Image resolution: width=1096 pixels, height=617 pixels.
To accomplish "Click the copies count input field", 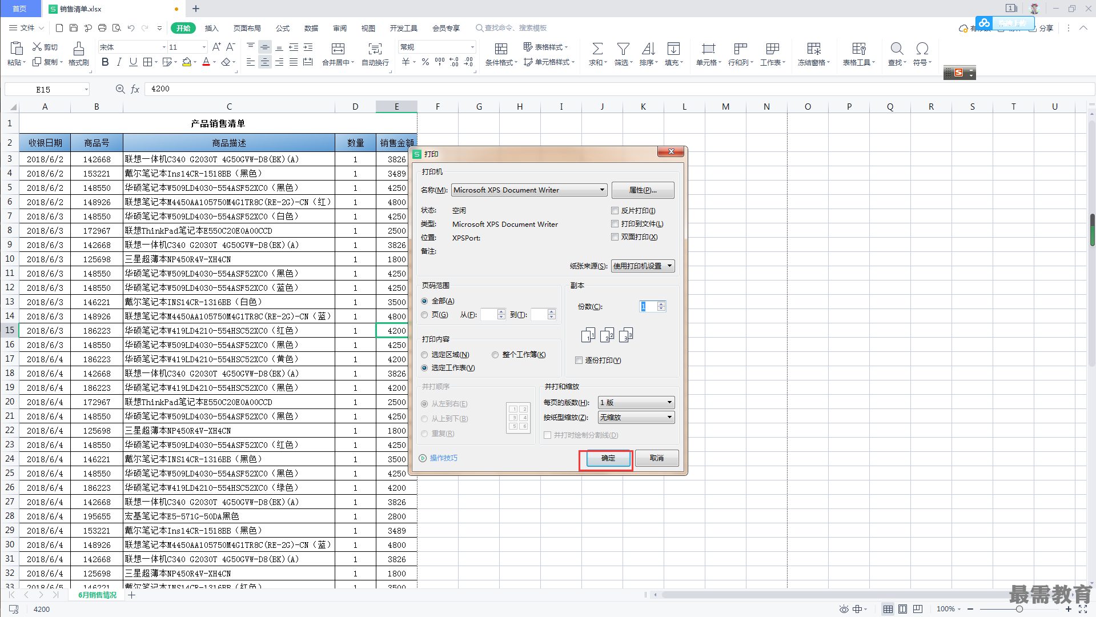I will pyautogui.click(x=648, y=307).
